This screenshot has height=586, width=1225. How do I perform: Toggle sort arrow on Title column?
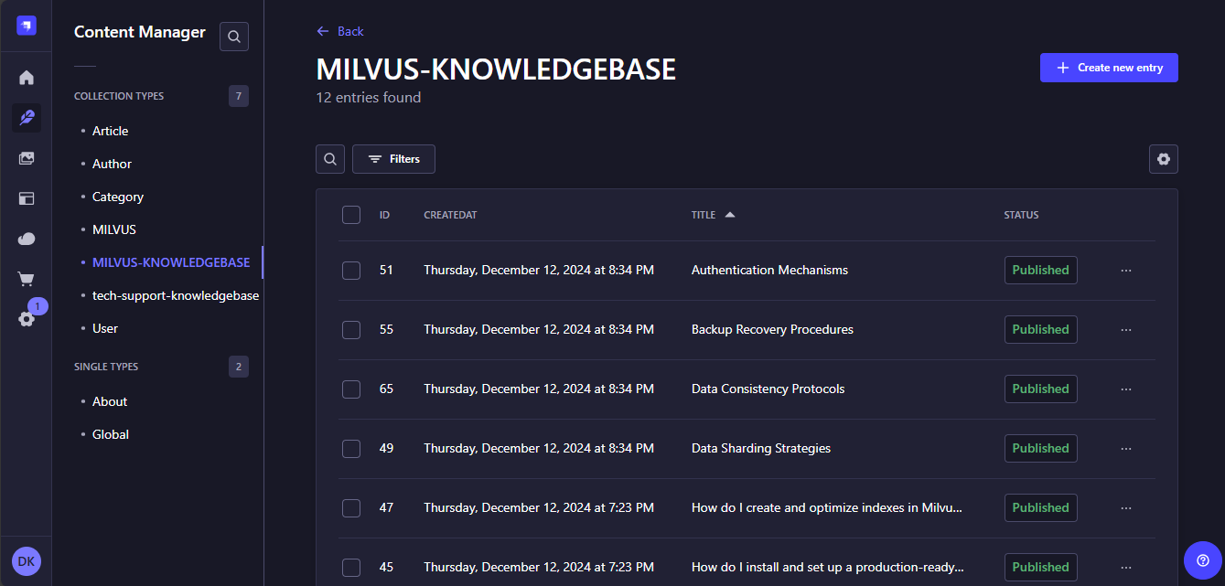[729, 215]
